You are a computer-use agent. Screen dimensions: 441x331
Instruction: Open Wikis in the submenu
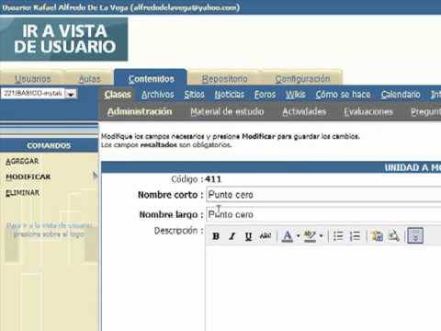pyautogui.click(x=296, y=95)
